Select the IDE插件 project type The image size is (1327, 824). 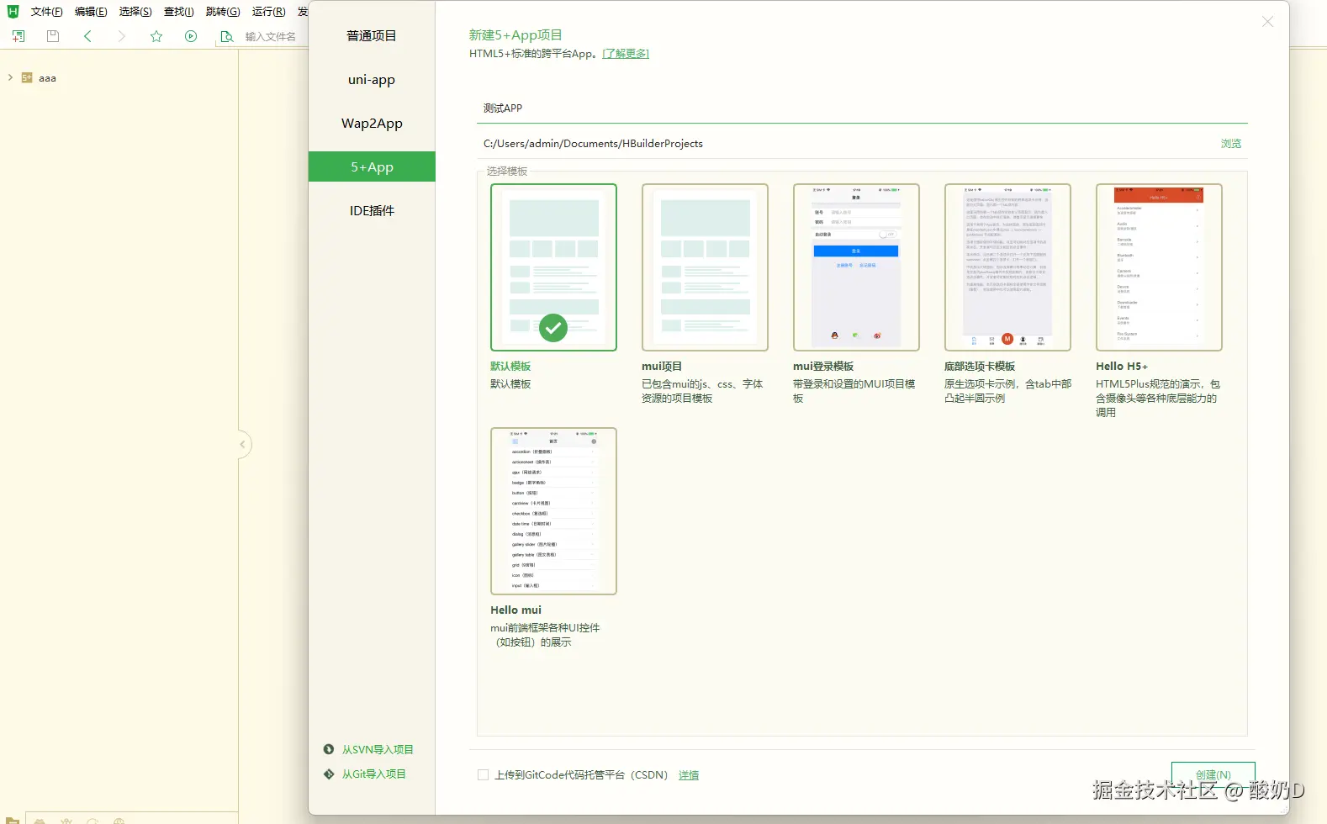click(x=372, y=210)
